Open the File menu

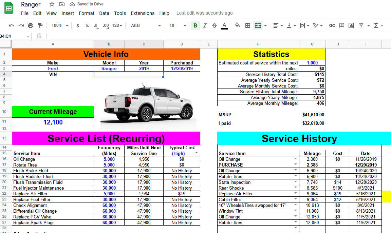coord(24,13)
